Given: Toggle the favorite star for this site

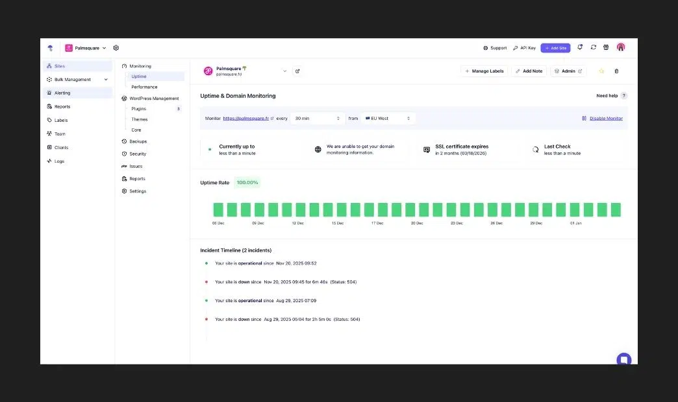Looking at the screenshot, I should 601,71.
